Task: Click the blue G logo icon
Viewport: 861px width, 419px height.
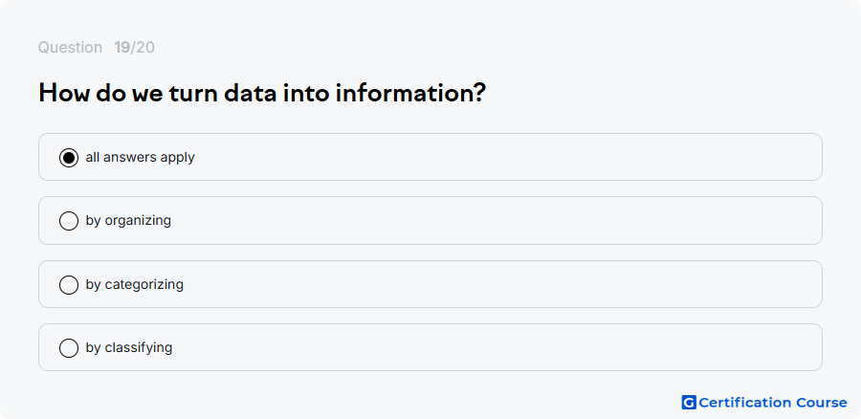Action: 689,403
